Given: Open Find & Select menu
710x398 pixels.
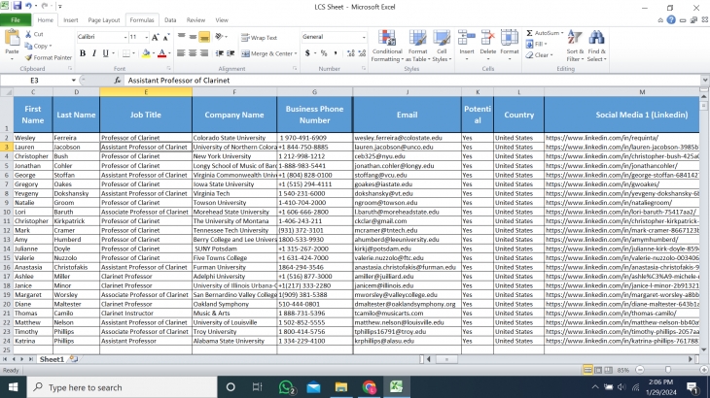Looking at the screenshot, I should pos(596,46).
